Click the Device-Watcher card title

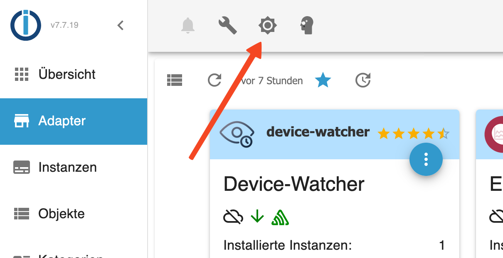pos(294,184)
